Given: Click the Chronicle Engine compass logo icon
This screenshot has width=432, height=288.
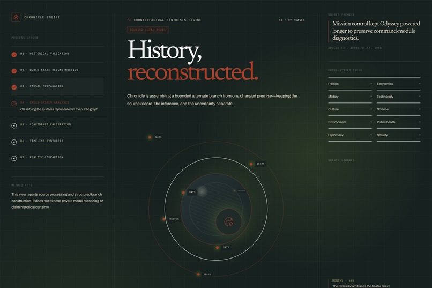Looking at the screenshot, I should coord(16,17).
